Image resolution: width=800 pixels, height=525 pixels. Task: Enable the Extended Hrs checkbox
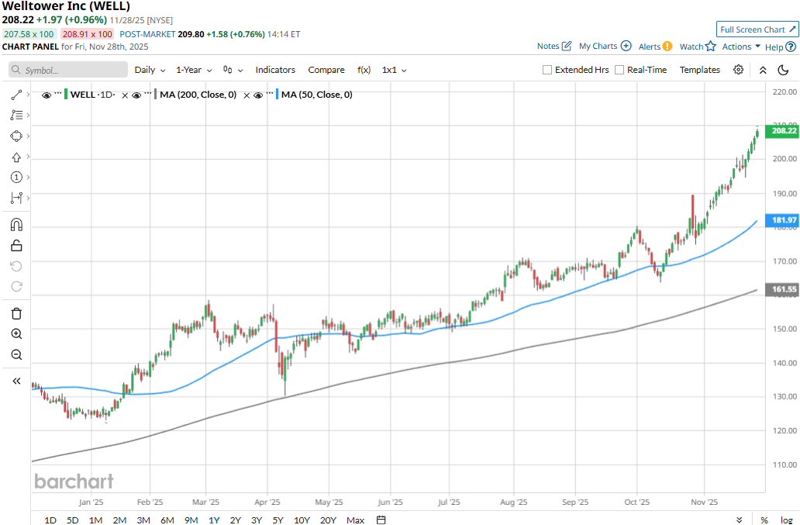point(547,70)
